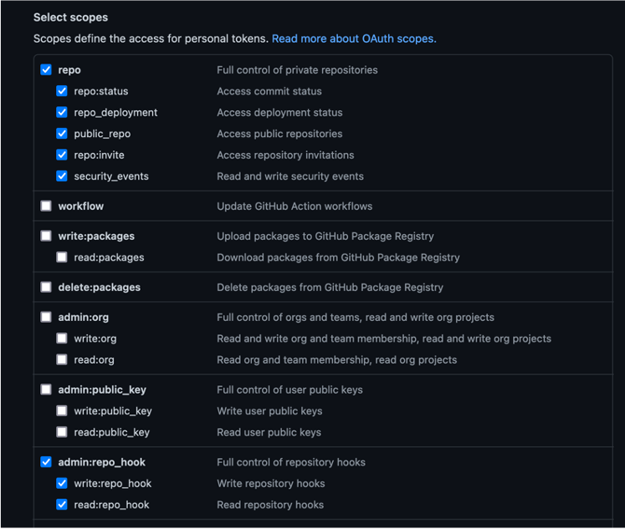Click the 'Write user public keys' description

pyautogui.click(x=269, y=411)
